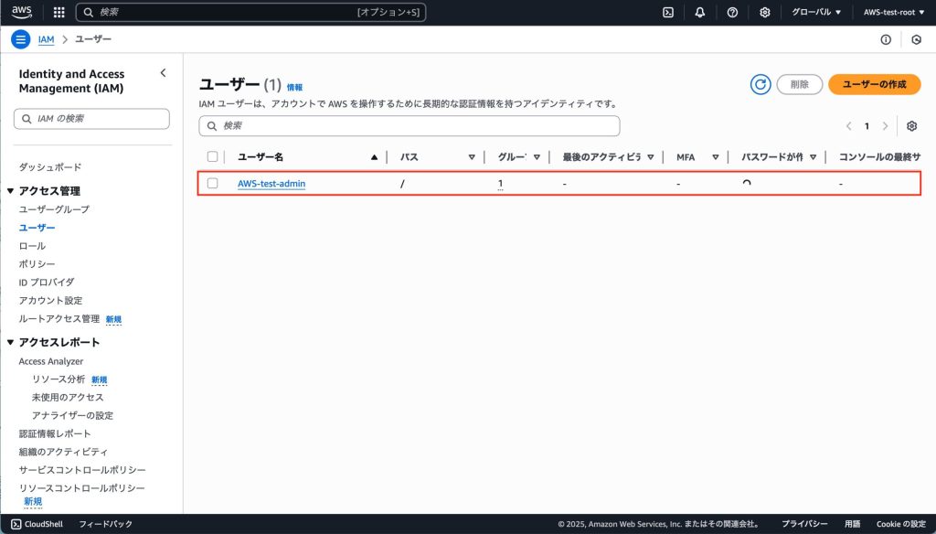
Task: Open ダッシュボード in the sidebar
Action: coord(50,167)
